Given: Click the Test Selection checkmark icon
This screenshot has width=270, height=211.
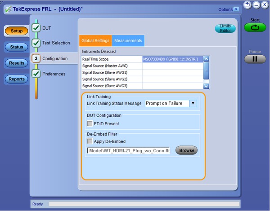Looking at the screenshot, I should tap(36, 43).
